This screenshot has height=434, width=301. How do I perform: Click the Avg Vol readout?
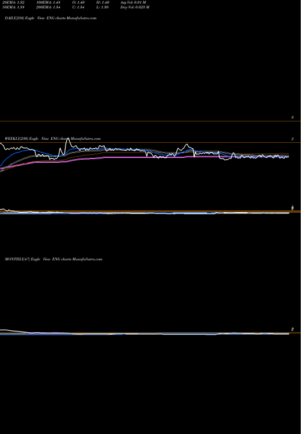click(x=133, y=2)
